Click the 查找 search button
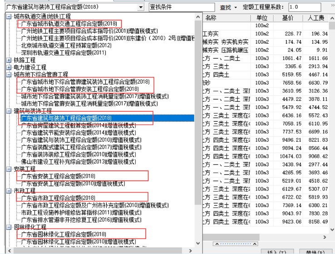The image size is (335, 254). (x=226, y=7)
